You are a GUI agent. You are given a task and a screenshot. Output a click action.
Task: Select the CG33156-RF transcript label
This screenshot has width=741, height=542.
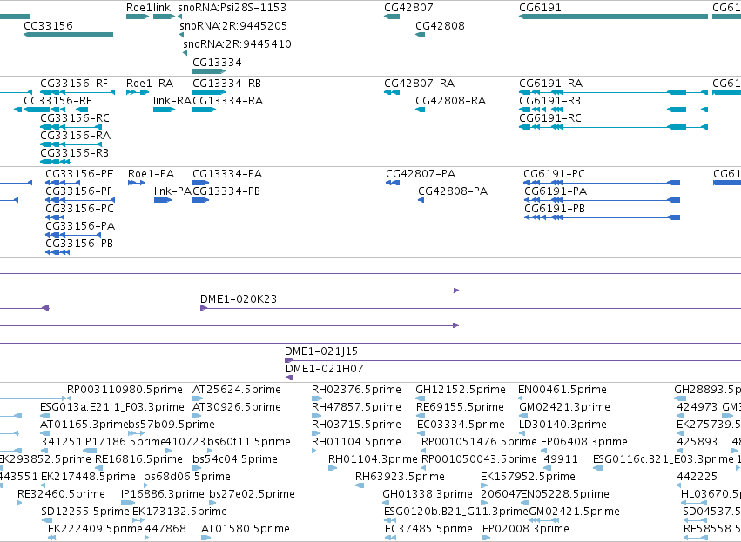pyautogui.click(x=74, y=84)
